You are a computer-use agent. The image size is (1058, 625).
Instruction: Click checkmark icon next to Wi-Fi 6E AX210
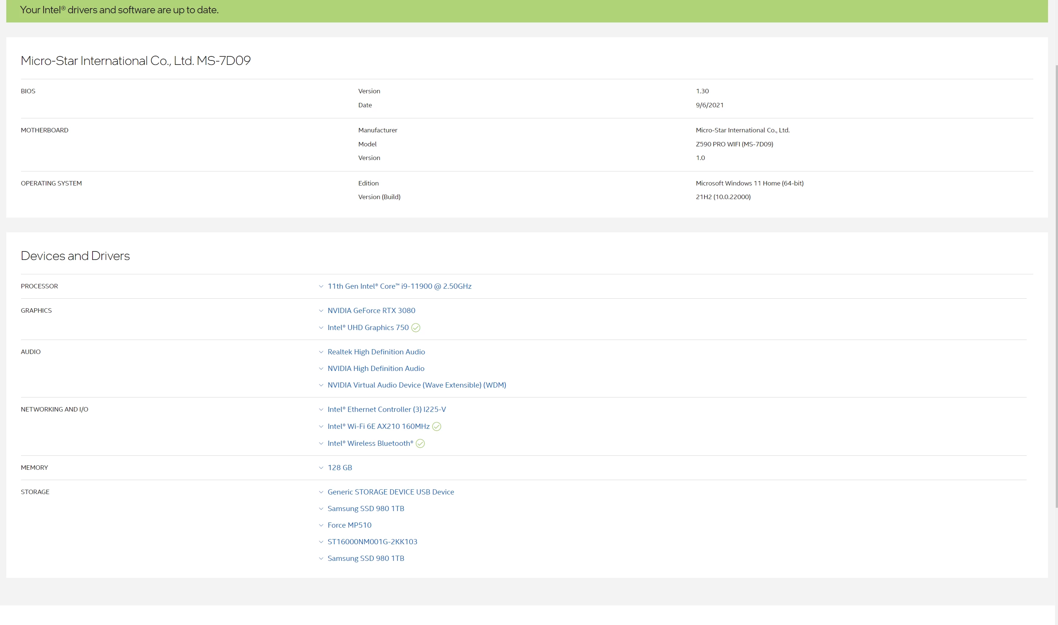pos(436,427)
